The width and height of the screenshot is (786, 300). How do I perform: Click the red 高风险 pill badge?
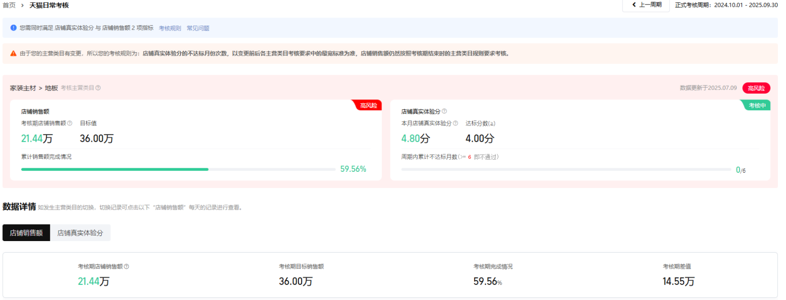756,88
